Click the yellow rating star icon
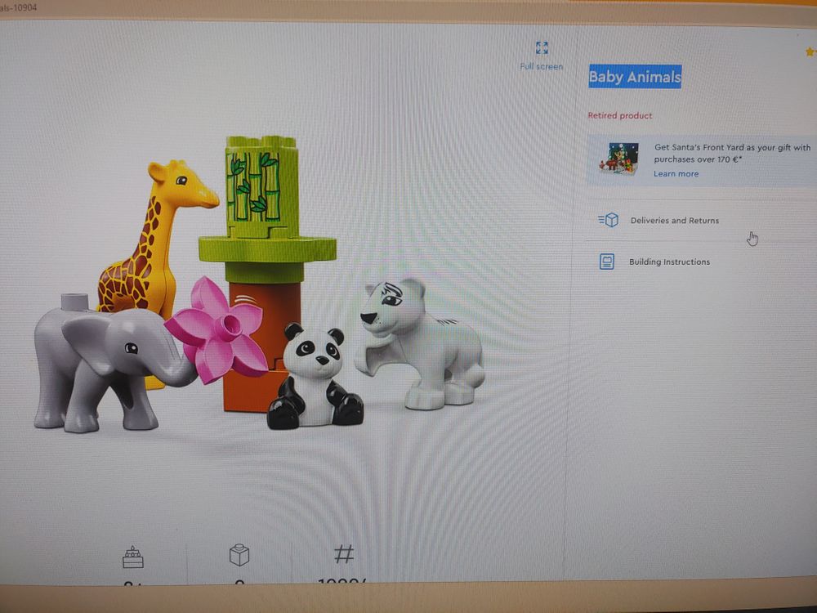The image size is (817, 613). pyautogui.click(x=810, y=51)
